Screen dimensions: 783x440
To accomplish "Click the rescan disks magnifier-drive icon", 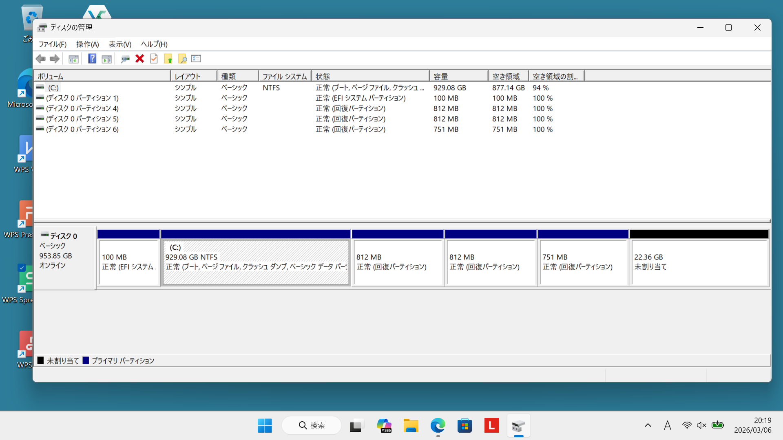I will [x=125, y=59].
